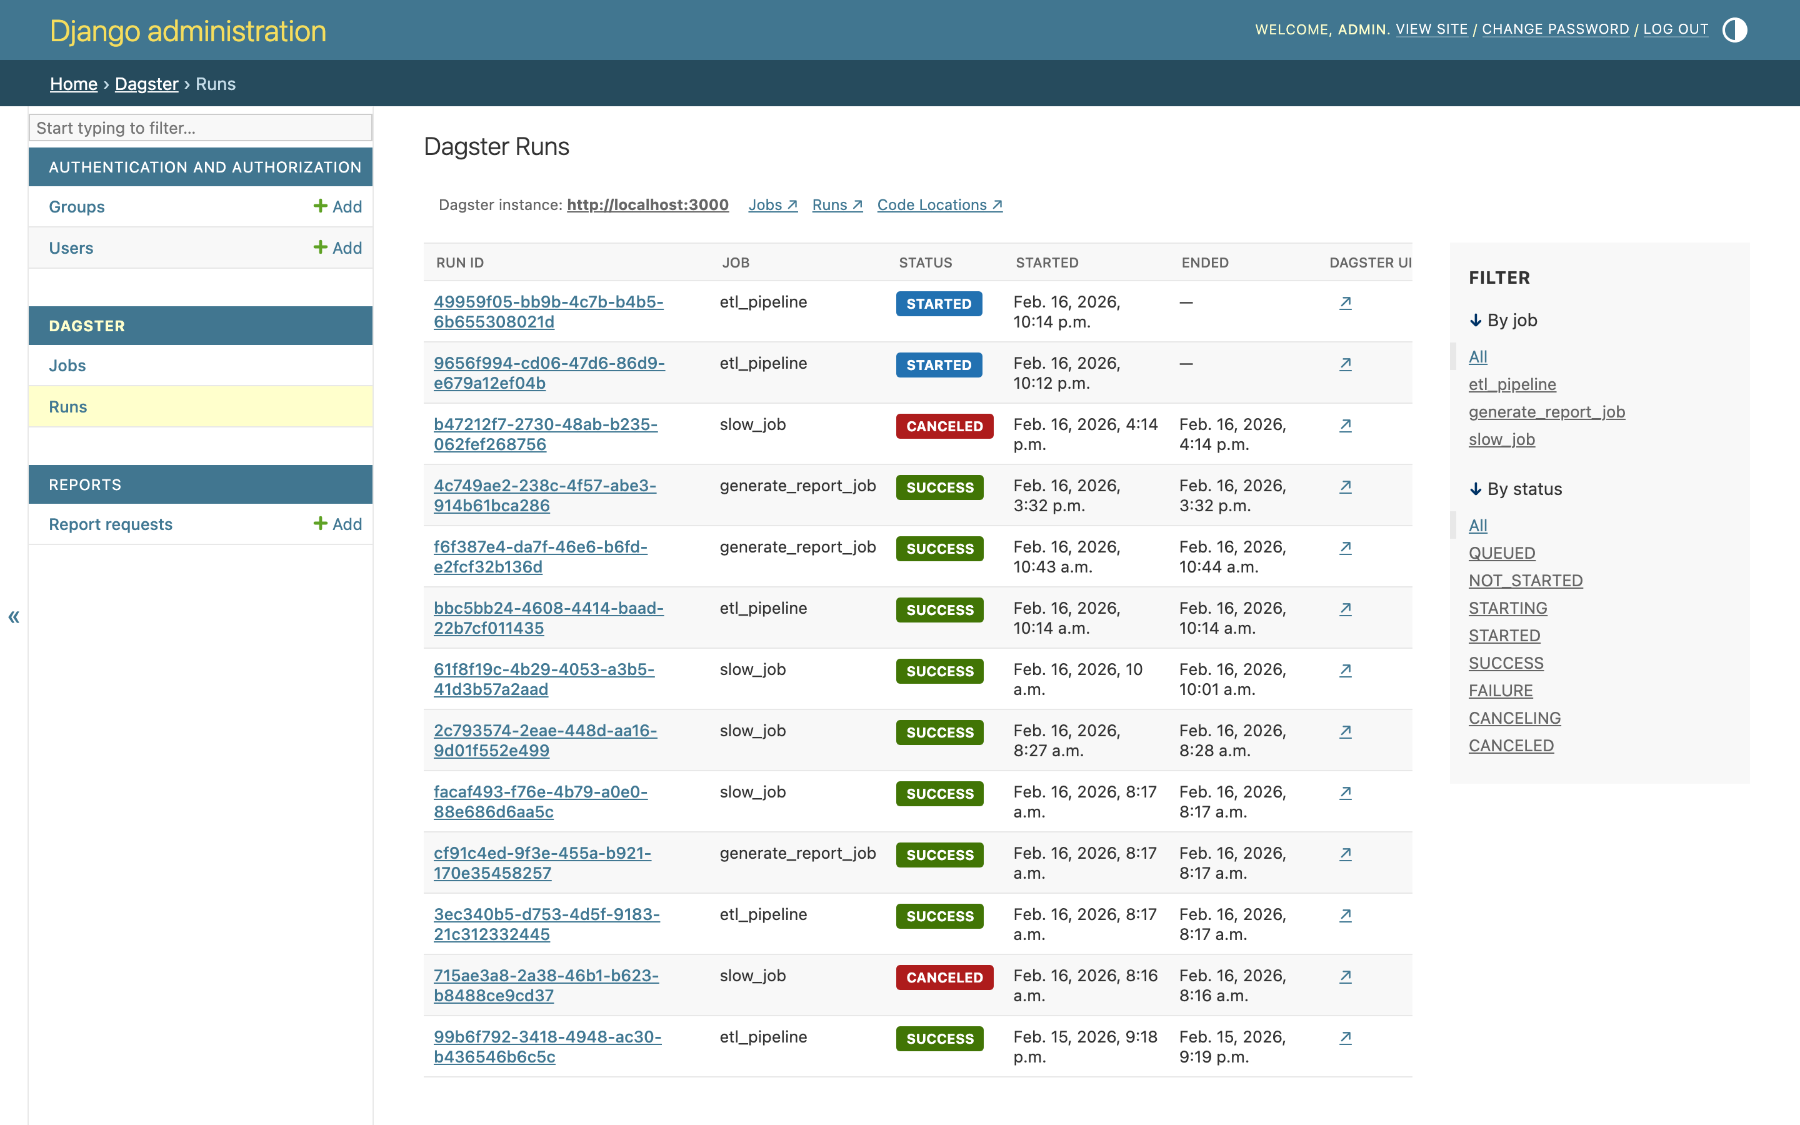This screenshot has width=1800, height=1125.
Task: Open Dagster UI for run 4c749ae2
Action: (x=1345, y=486)
